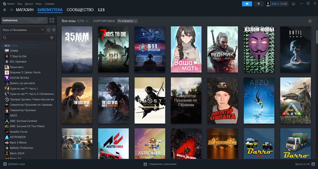Toggle grid view next to Библиотека
318x169 pixels.
pos(52,20)
